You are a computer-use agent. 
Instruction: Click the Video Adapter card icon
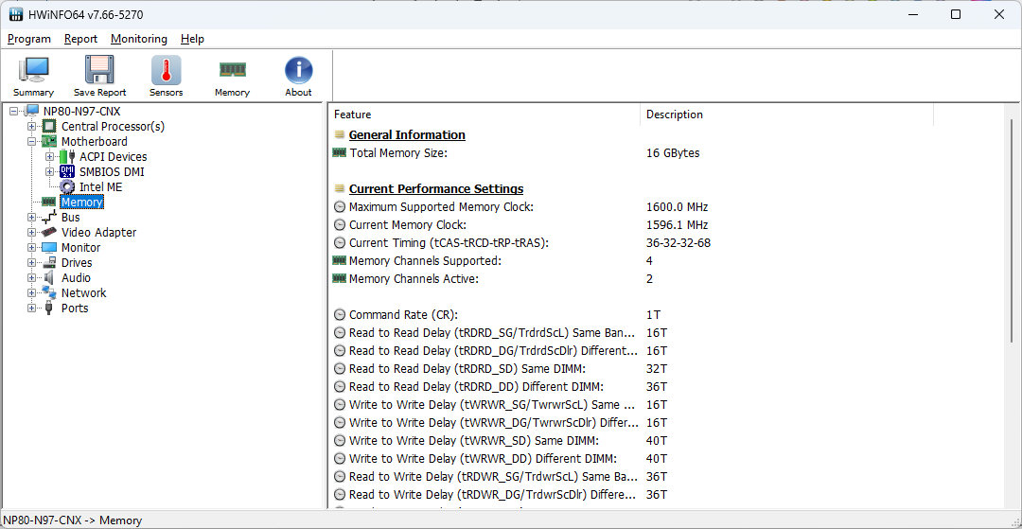(x=49, y=233)
